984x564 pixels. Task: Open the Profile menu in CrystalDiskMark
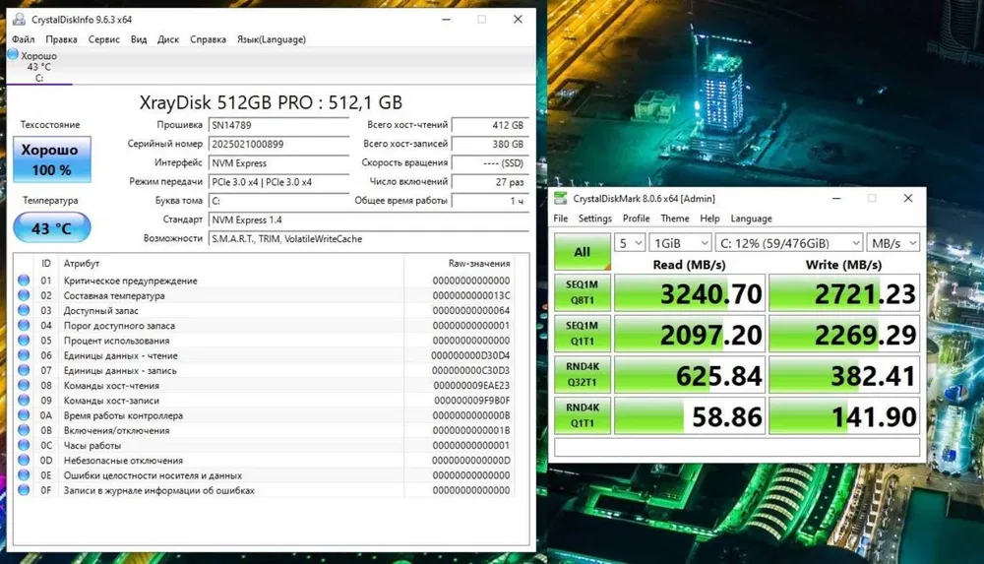click(636, 219)
